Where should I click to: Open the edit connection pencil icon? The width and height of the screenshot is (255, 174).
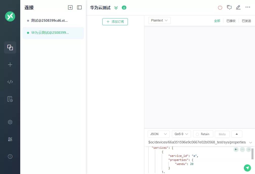point(238,8)
